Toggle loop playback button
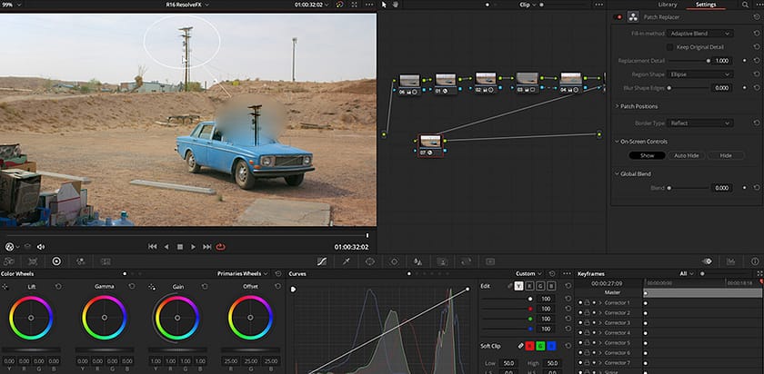Image resolution: width=764 pixels, height=374 pixels. tap(221, 247)
